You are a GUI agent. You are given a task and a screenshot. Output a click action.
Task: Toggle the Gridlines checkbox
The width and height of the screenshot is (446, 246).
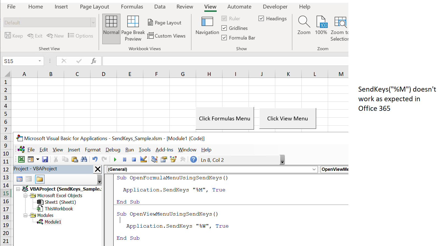tap(224, 28)
